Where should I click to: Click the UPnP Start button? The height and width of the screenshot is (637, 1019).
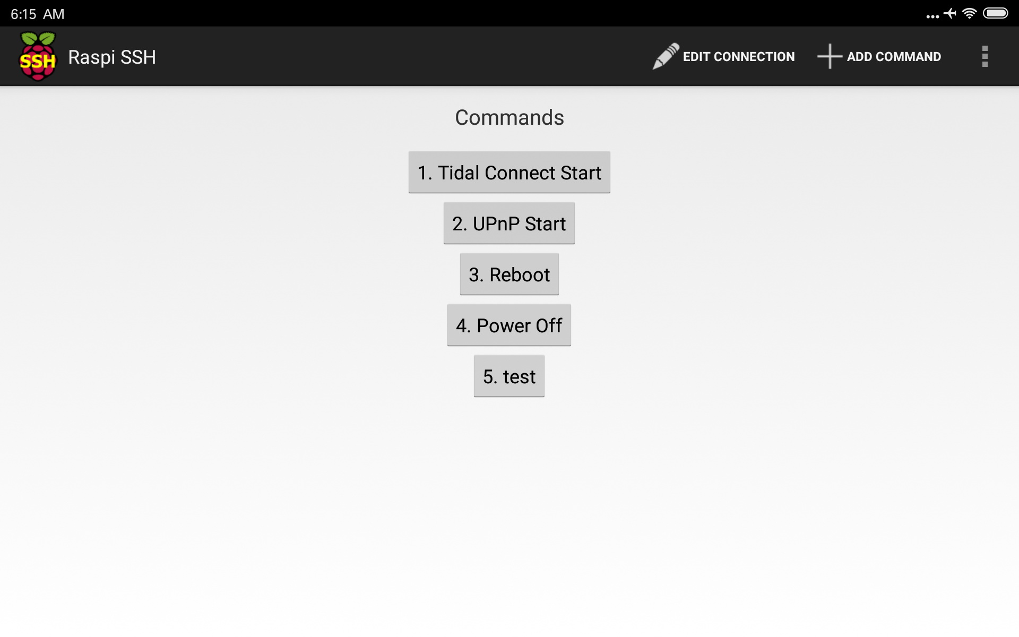pos(509,223)
